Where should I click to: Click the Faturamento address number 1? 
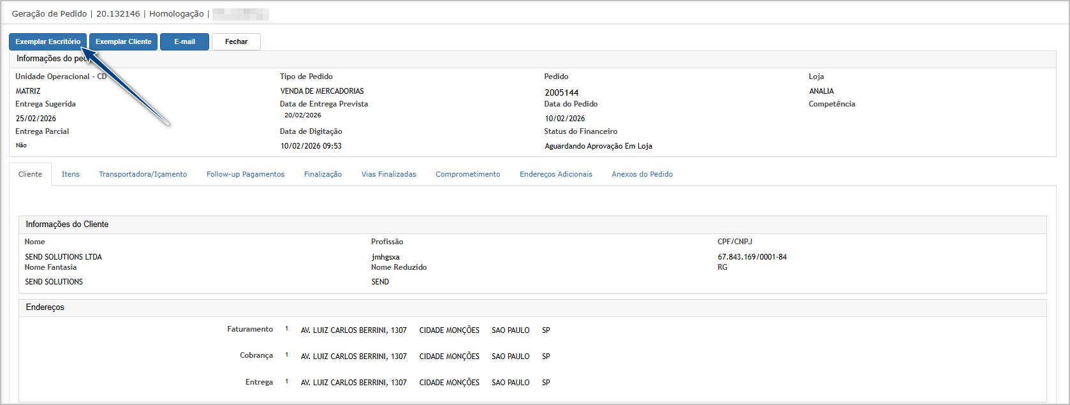(287, 329)
